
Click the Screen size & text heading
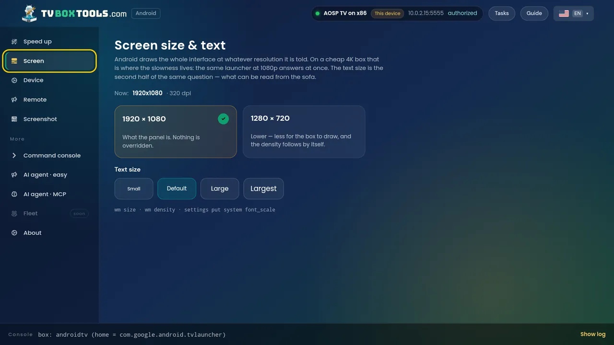coord(170,45)
